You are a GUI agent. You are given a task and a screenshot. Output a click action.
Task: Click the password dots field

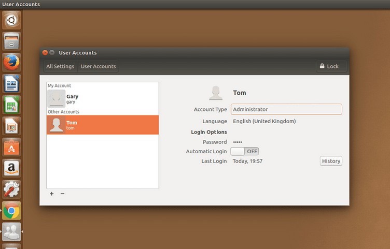(238, 142)
